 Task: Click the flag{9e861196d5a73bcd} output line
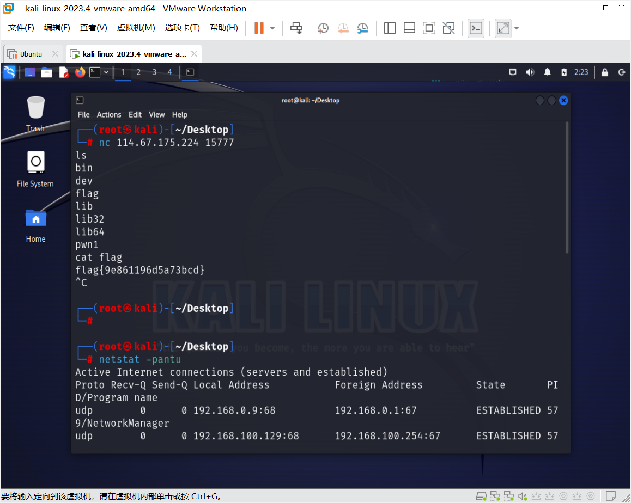click(x=139, y=270)
